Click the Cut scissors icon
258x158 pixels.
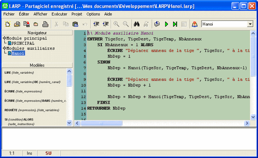click(56, 24)
